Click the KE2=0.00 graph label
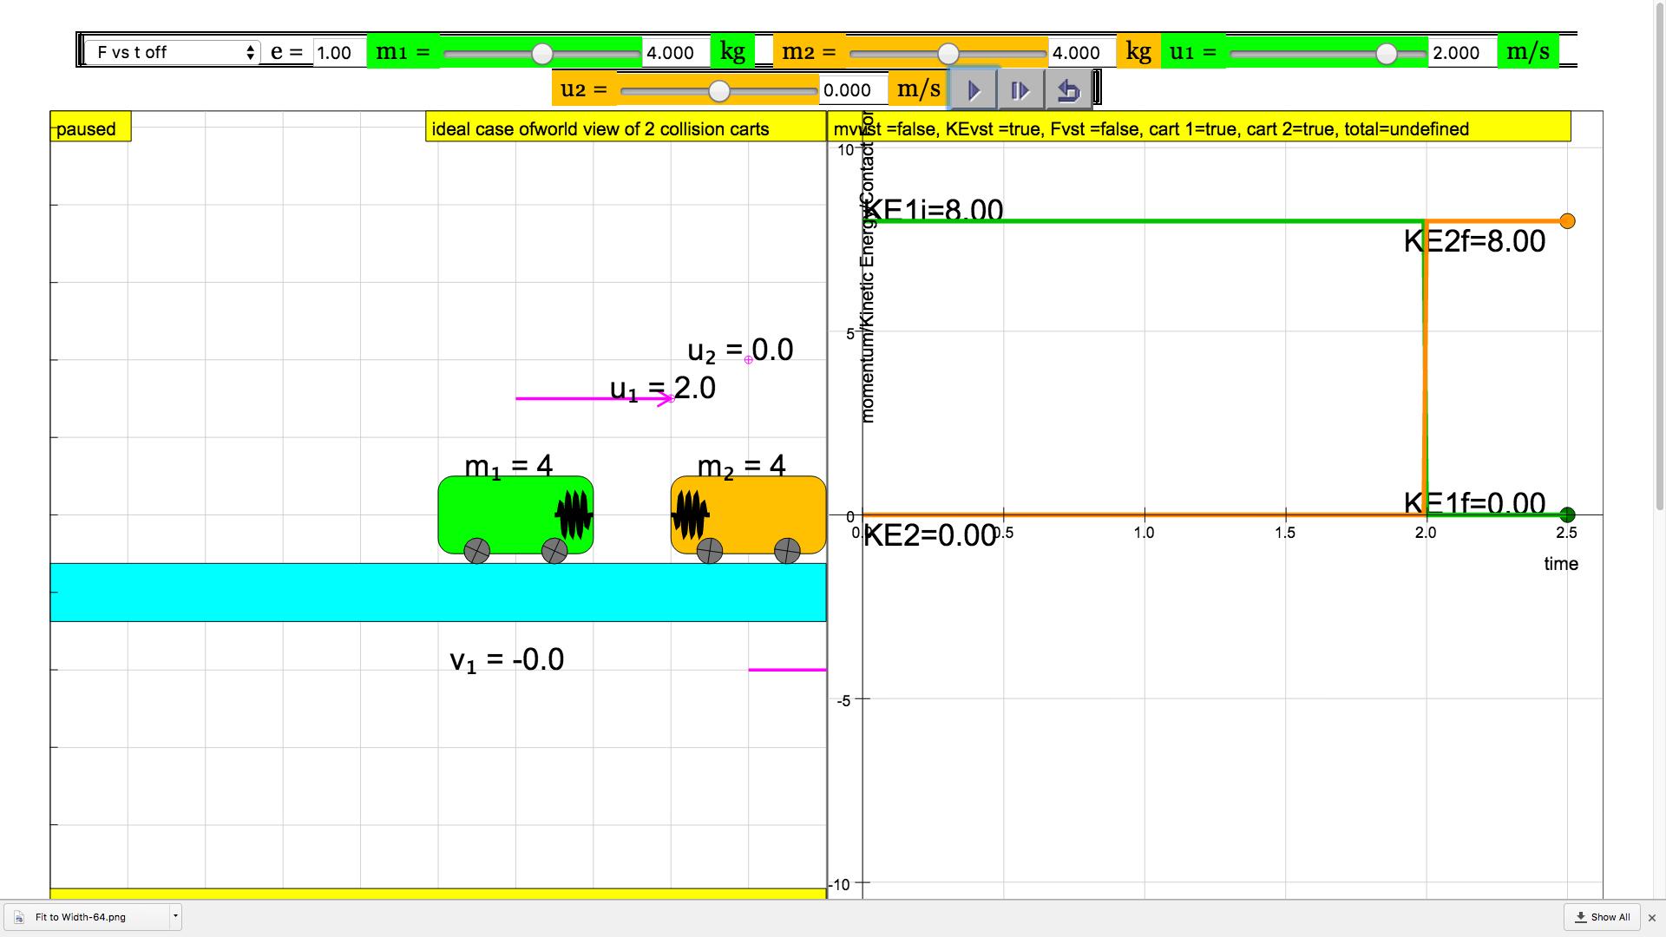Viewport: 1666px width, 937px height. coord(929,535)
